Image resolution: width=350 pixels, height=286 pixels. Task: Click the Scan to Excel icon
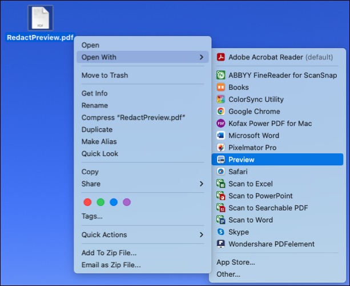tap(221, 184)
